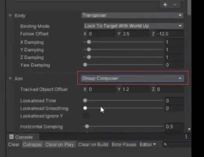Toggle Clear on Play in Console

coord(59,145)
